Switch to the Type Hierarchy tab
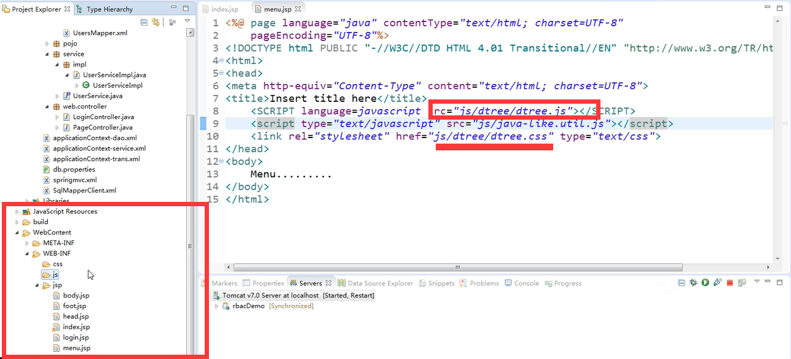Screen dimensions: 791x359 coord(105,9)
